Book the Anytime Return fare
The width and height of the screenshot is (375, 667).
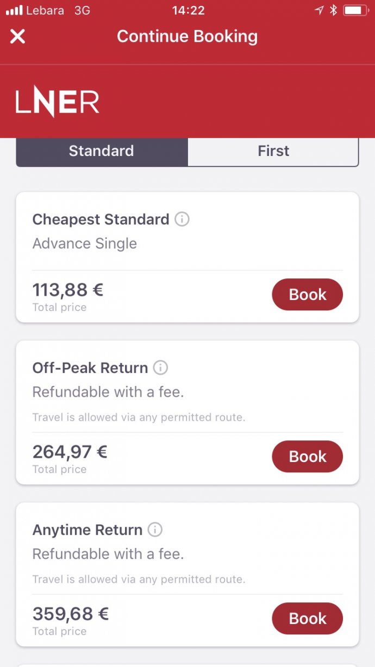pyautogui.click(x=307, y=619)
